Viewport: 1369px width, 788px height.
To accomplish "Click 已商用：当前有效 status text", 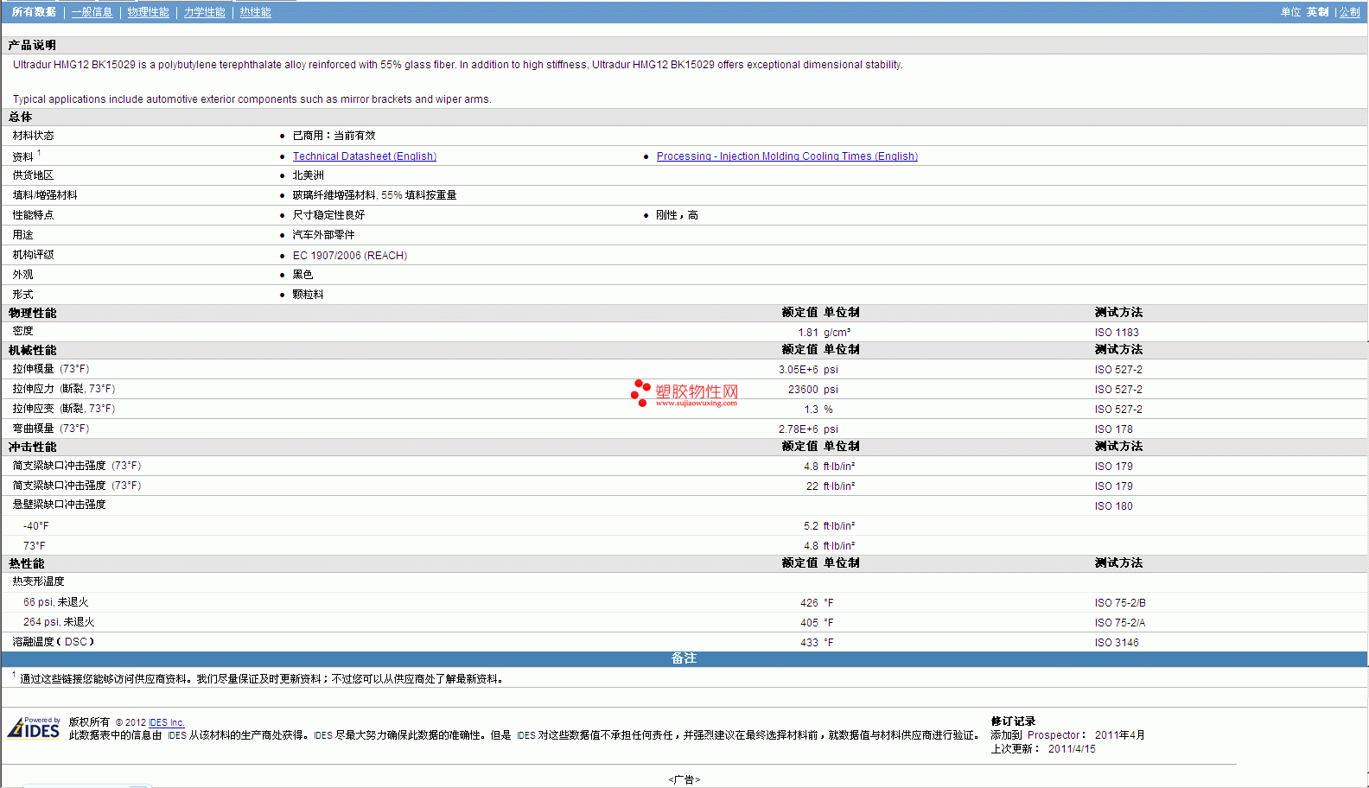I will pyautogui.click(x=334, y=136).
